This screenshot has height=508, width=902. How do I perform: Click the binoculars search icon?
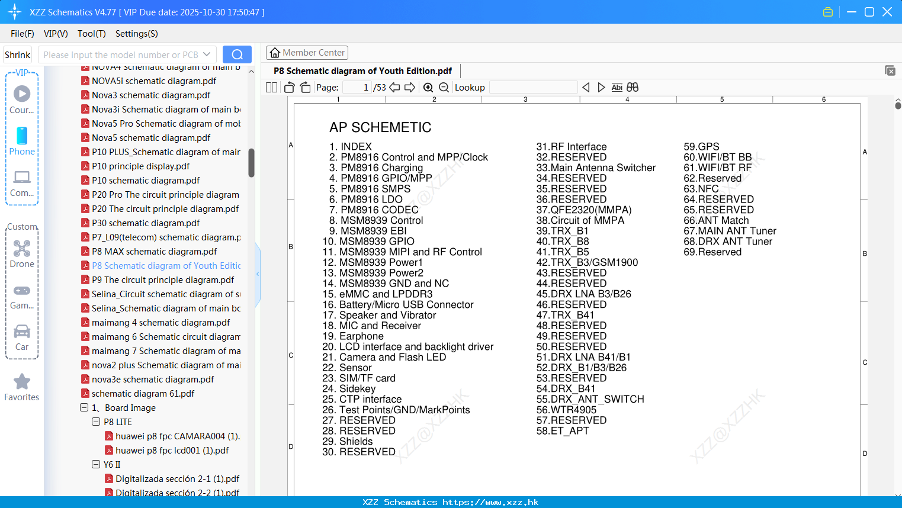(633, 88)
